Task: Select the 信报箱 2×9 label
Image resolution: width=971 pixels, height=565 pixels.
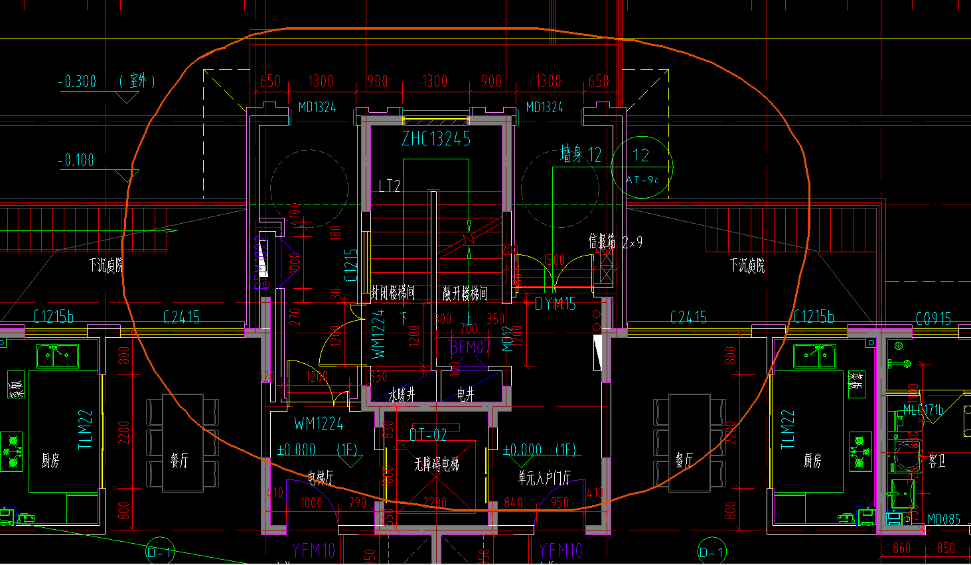Action: [615, 242]
